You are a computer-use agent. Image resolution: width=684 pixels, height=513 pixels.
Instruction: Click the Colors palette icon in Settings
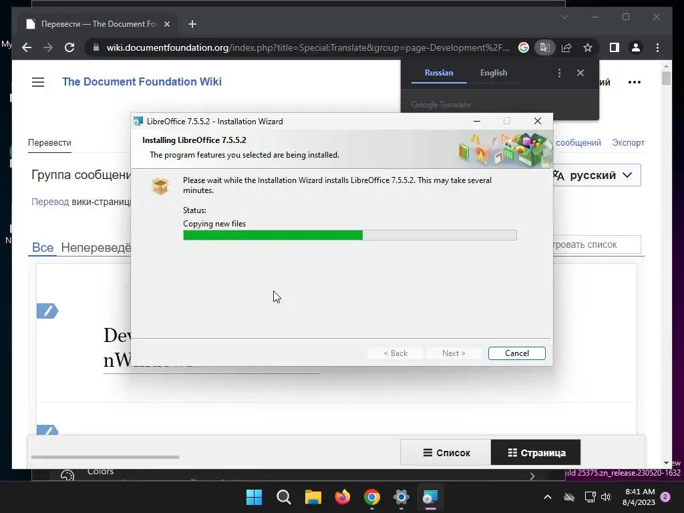click(x=67, y=476)
